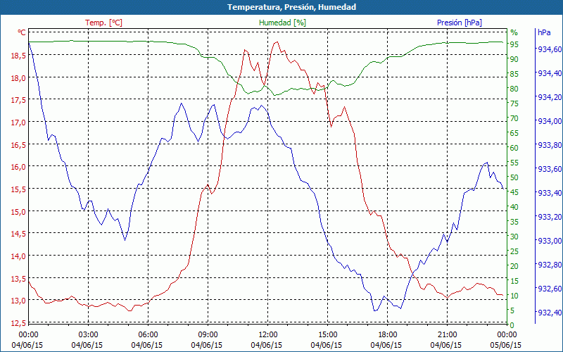Screen dimensions: 563x352
Task: Click the chart title 'Temperatura, Presión, Humedad'
Action: pyautogui.click(x=291, y=7)
